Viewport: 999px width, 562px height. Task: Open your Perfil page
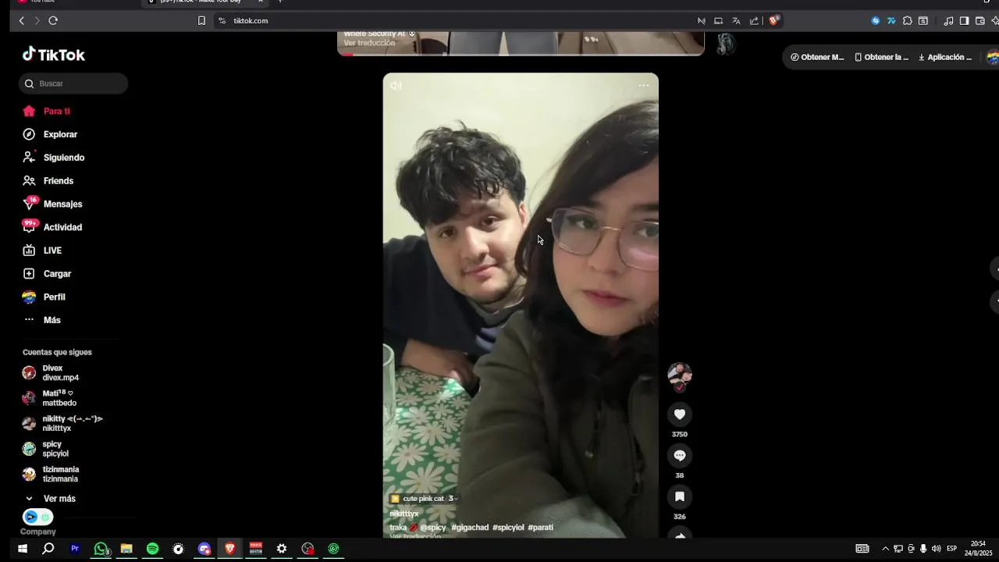click(44, 297)
